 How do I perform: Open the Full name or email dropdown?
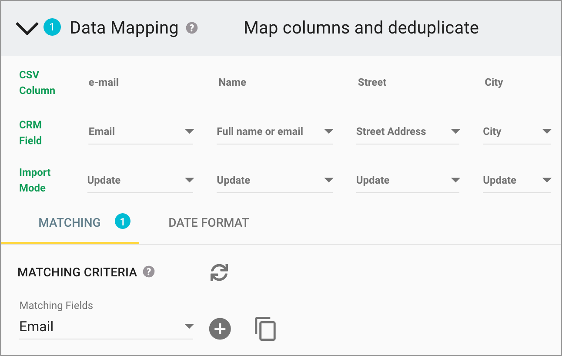pyautogui.click(x=330, y=131)
